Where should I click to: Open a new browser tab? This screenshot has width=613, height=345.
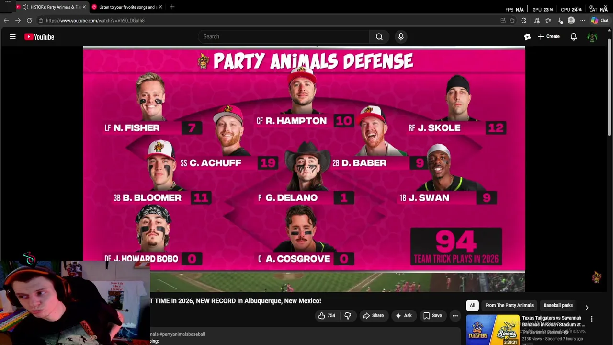172,7
